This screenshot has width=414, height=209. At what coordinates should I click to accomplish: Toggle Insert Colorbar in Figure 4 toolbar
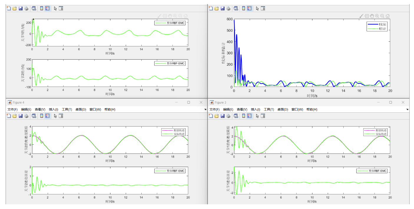(42, 116)
